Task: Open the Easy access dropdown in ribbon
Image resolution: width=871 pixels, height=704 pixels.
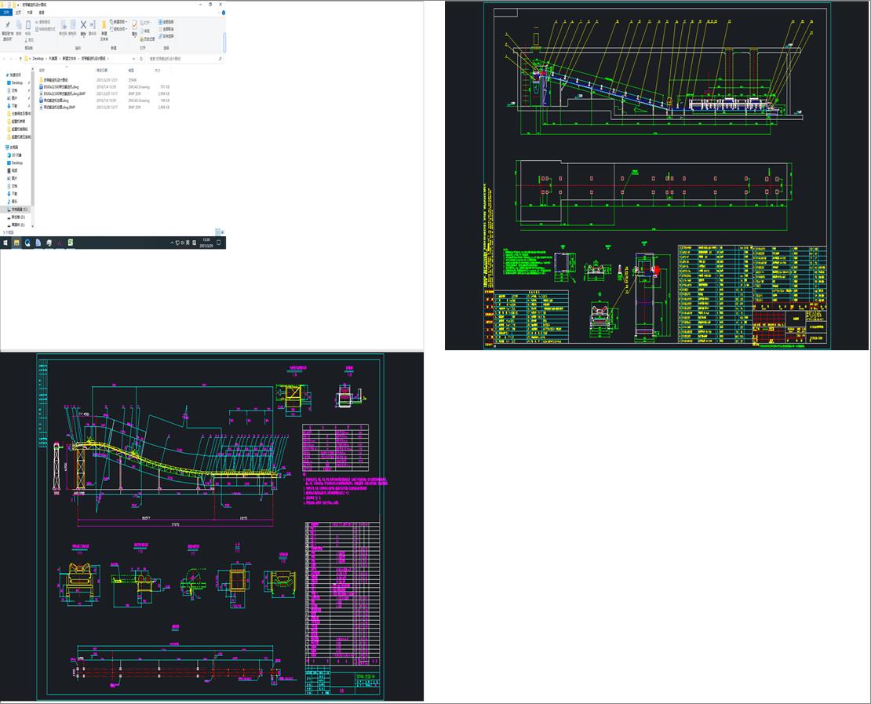Action: (x=118, y=29)
